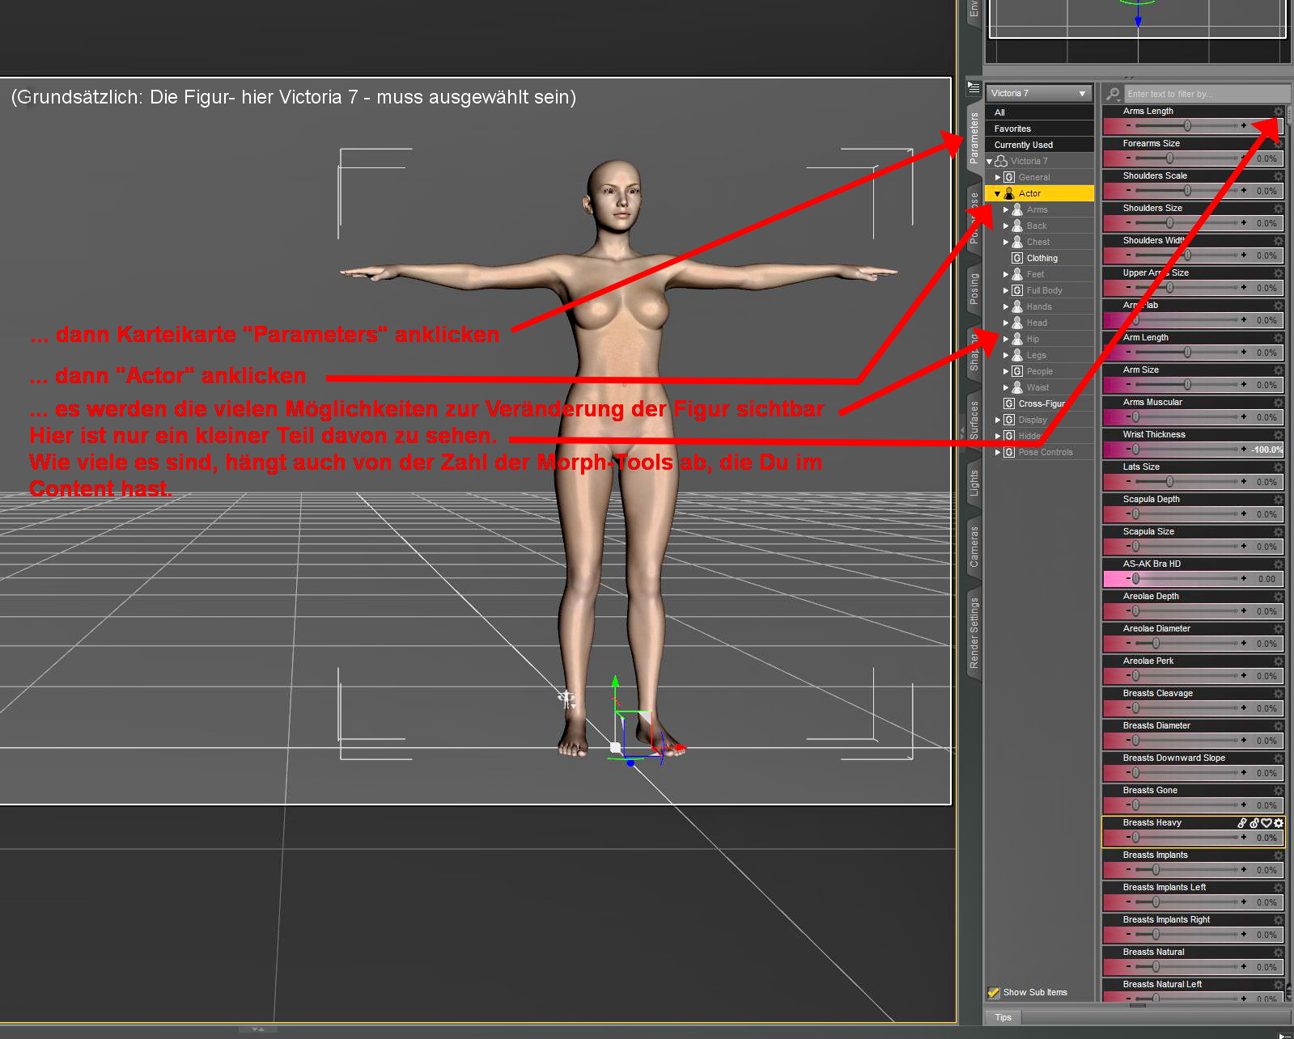Viewport: 1294px width, 1039px height.
Task: Switch to the Render Settings tab
Action: pos(974,633)
